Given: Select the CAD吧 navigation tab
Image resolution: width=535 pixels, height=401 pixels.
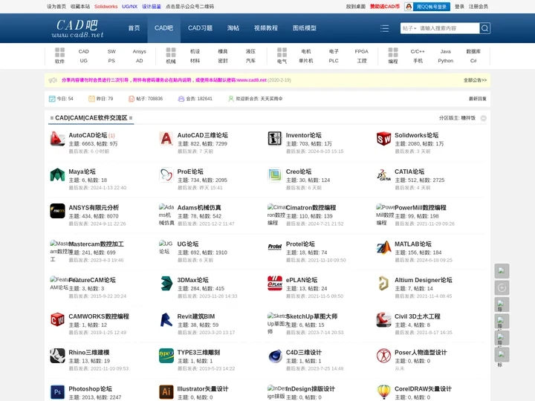Looking at the screenshot, I should click(163, 28).
